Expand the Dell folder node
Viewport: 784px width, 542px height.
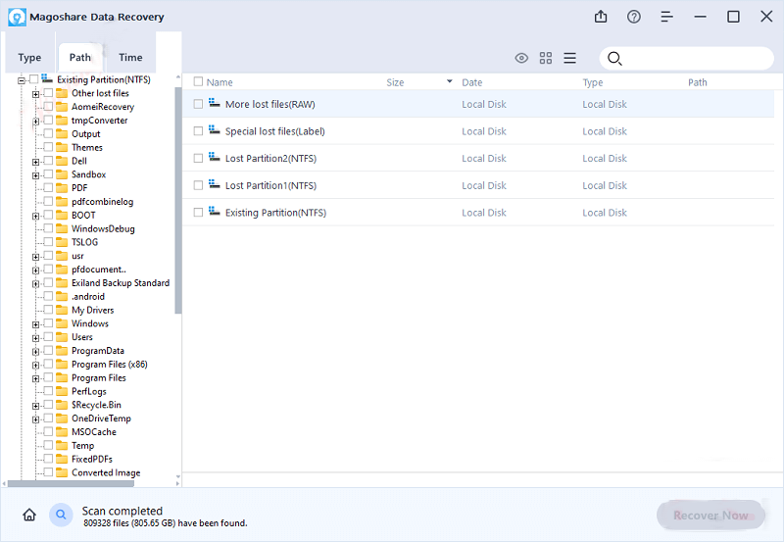pos(35,162)
